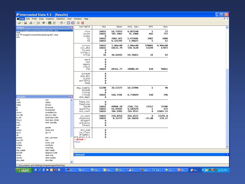The image size is (245, 184).
Task: Click the grayed Clear -more- button icon
Action: coord(78,23)
